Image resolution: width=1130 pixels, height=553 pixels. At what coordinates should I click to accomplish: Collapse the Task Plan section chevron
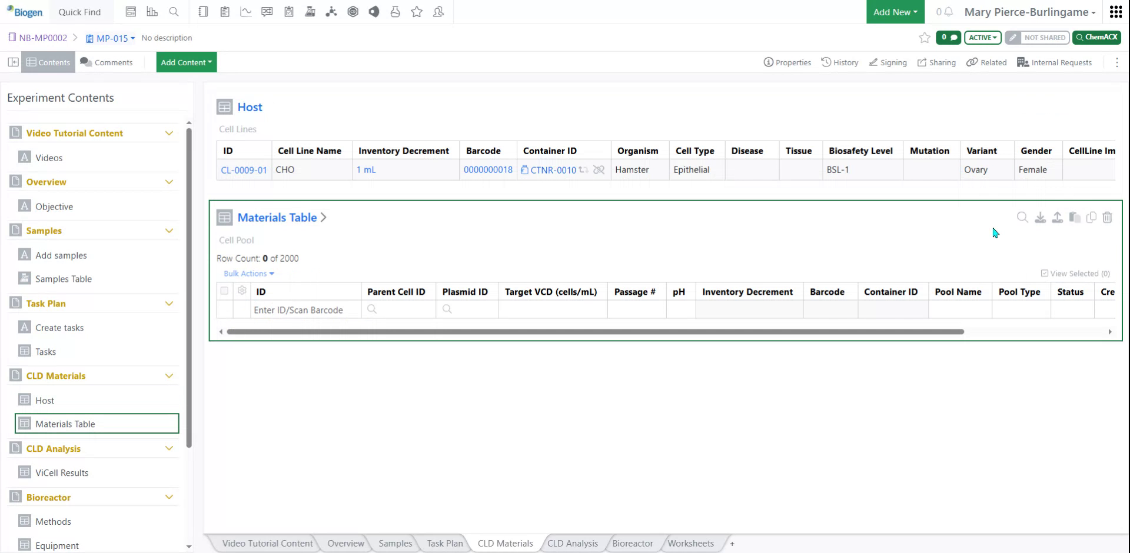169,303
